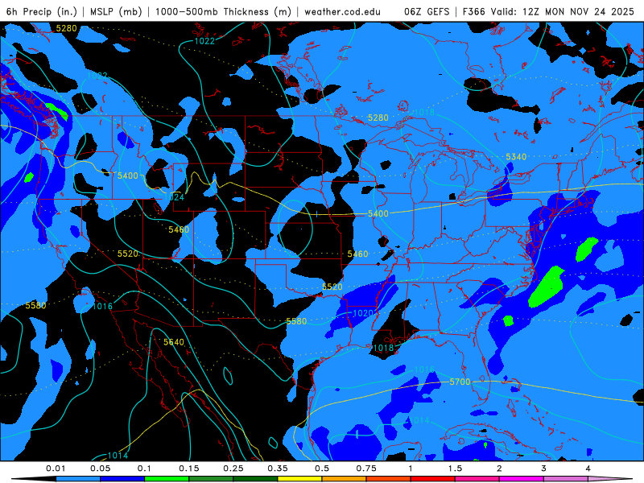
Task: Click the magenta 1.5–2 legend color
Action: pyautogui.click(x=477, y=479)
